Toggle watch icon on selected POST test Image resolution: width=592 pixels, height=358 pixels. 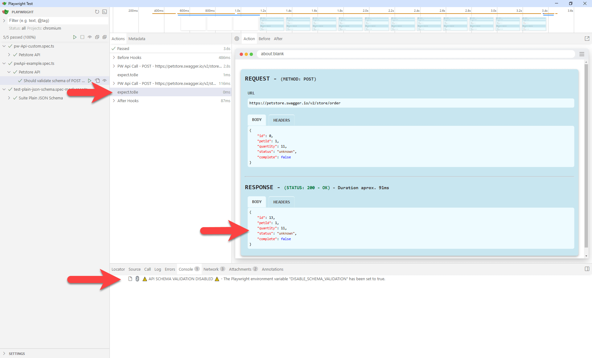pos(105,81)
